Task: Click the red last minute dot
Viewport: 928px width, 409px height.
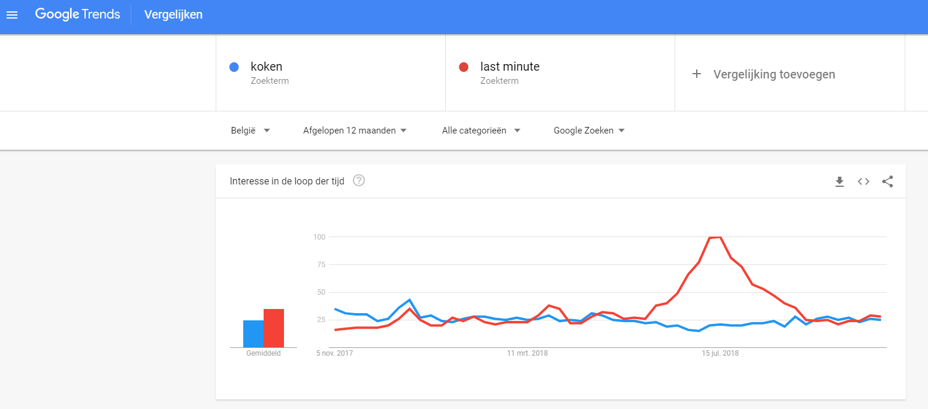Action: (x=463, y=67)
